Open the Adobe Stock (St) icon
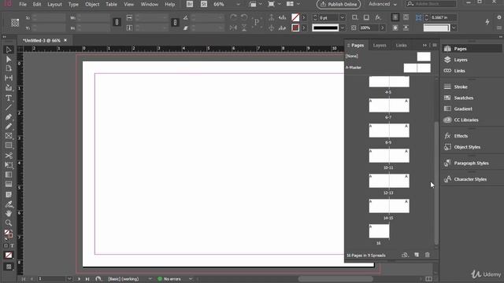This screenshot has height=283, width=504. tap(204, 4)
